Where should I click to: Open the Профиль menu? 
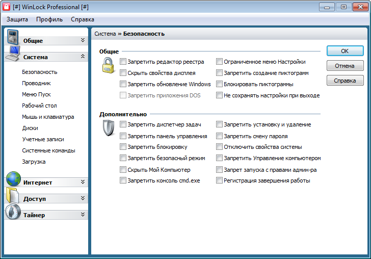(x=49, y=19)
